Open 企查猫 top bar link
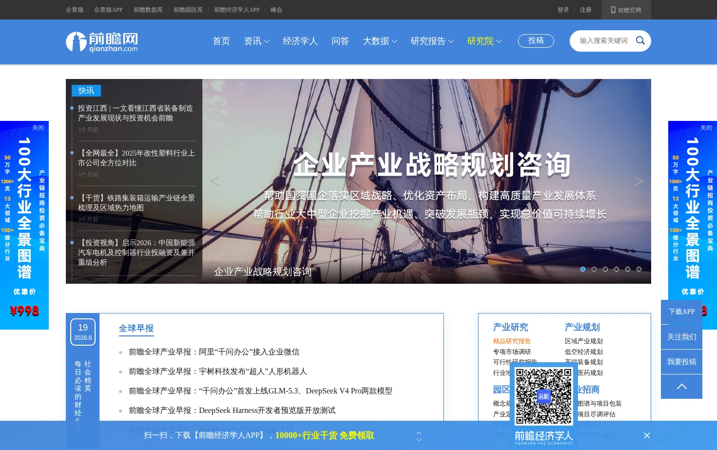 (x=75, y=10)
